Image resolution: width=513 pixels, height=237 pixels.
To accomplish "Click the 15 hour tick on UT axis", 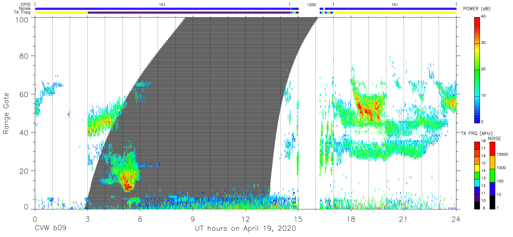I will point(298,219).
